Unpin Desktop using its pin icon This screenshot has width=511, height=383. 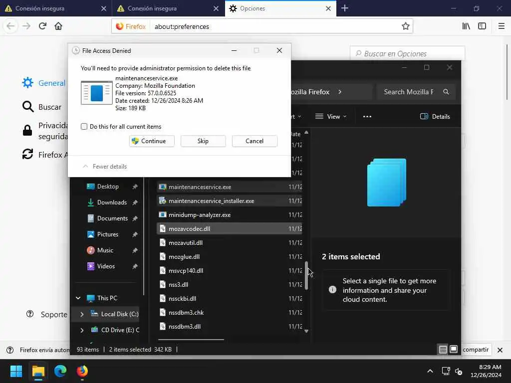135,187
